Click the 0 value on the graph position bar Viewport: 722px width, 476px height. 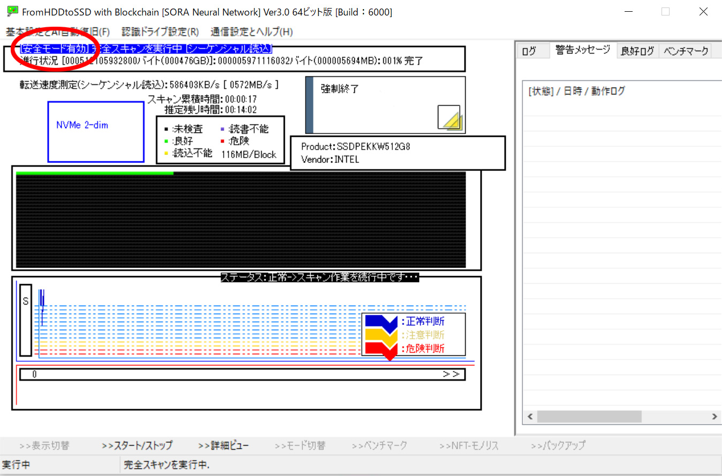pyautogui.click(x=34, y=374)
